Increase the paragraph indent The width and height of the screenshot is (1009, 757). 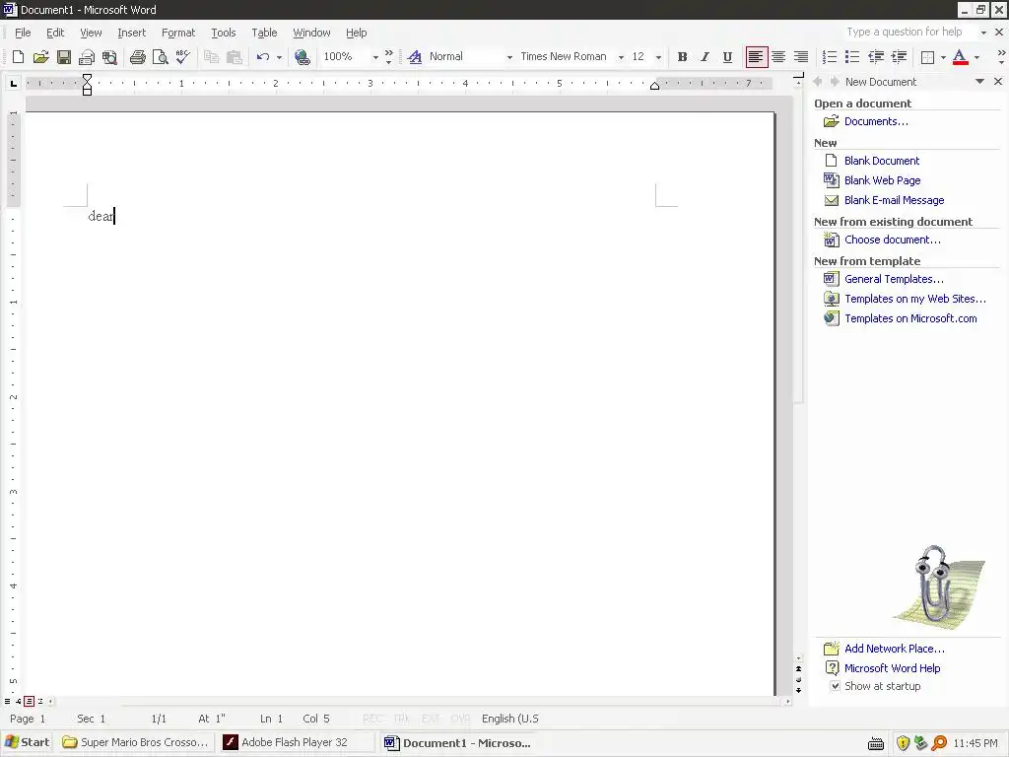click(x=899, y=56)
